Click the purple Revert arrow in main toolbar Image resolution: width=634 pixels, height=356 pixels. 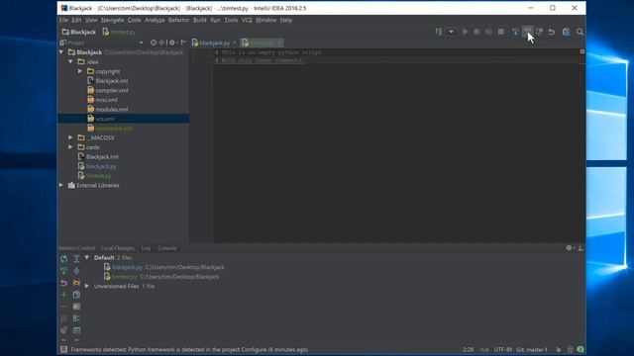coord(551,32)
